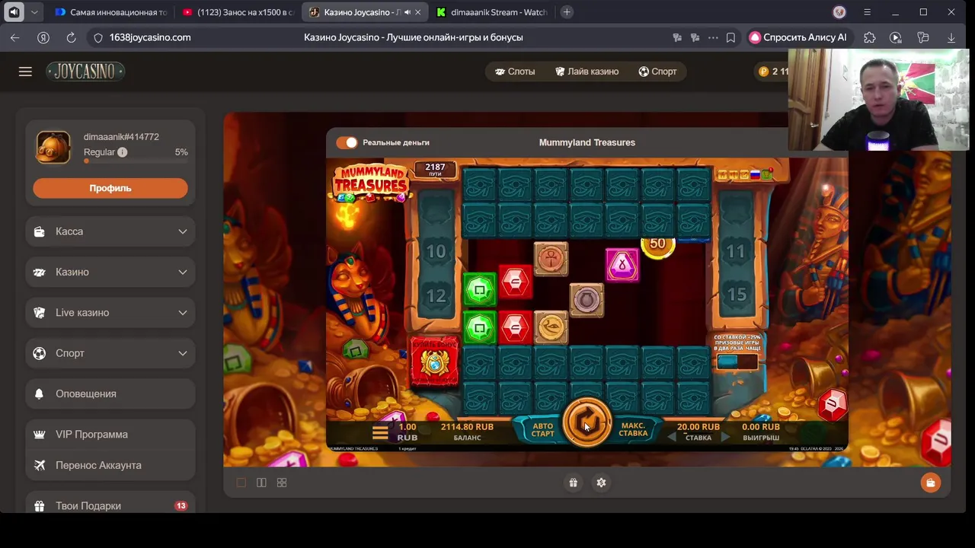
Task: Open VIP Программа page
Action: (110, 435)
